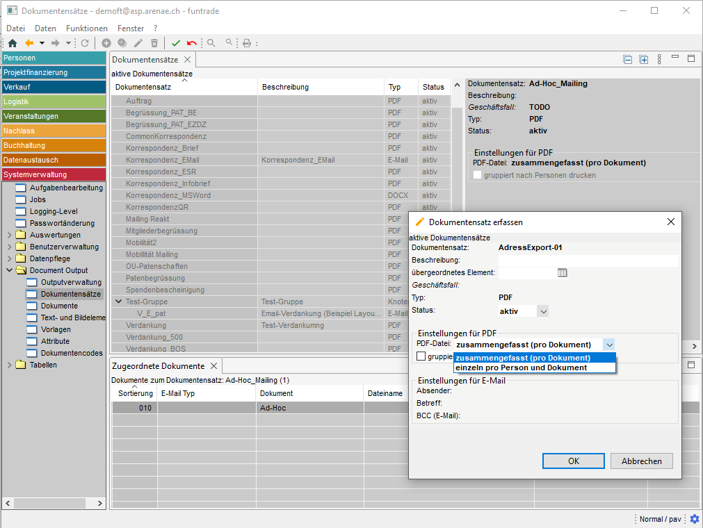Tick the gruppiert checkbox in the dialog

[421, 356]
